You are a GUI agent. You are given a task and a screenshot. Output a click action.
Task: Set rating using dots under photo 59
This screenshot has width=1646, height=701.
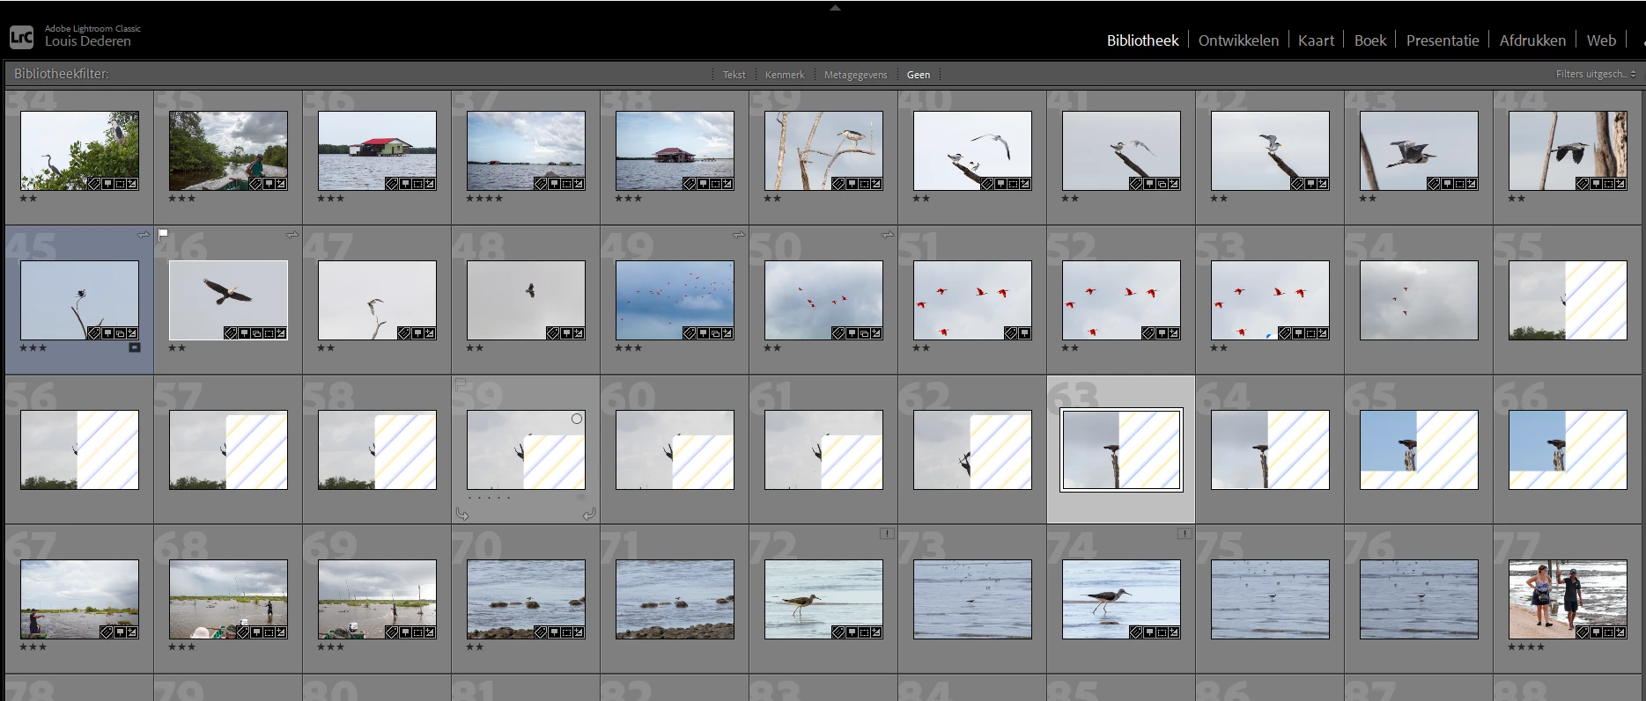pyautogui.click(x=490, y=498)
